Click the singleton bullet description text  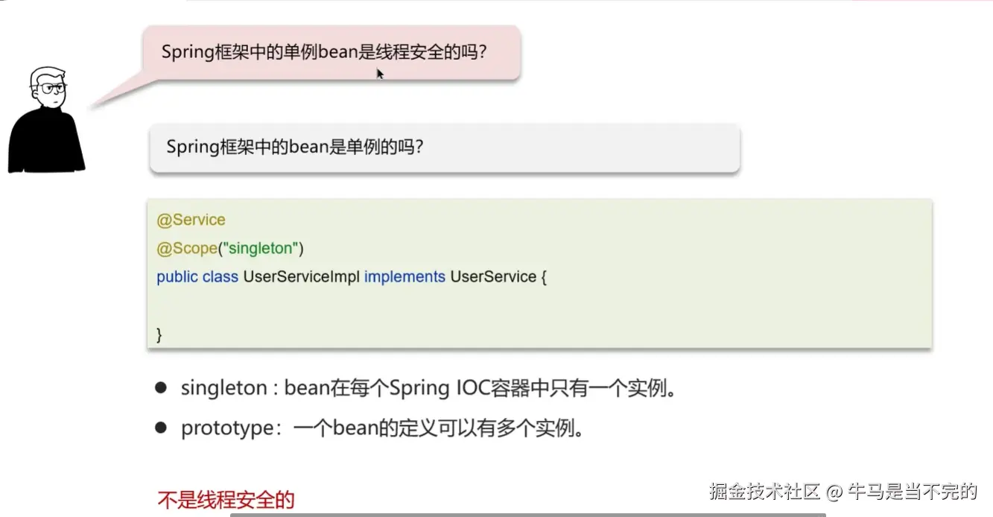tap(428, 388)
